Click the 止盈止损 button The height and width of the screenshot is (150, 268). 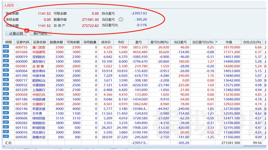[x=16, y=33]
